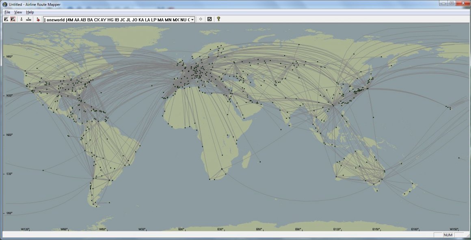471x240 pixels.
Task: Click the airport NAME labels toolbar icon
Action: [x=28, y=19]
